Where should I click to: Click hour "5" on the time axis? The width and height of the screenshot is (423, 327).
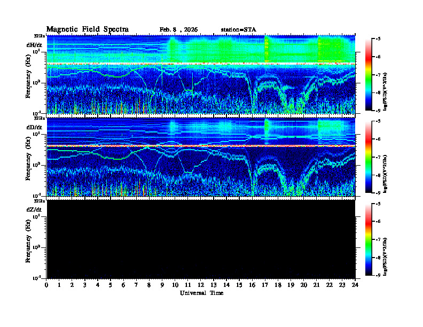111,285
